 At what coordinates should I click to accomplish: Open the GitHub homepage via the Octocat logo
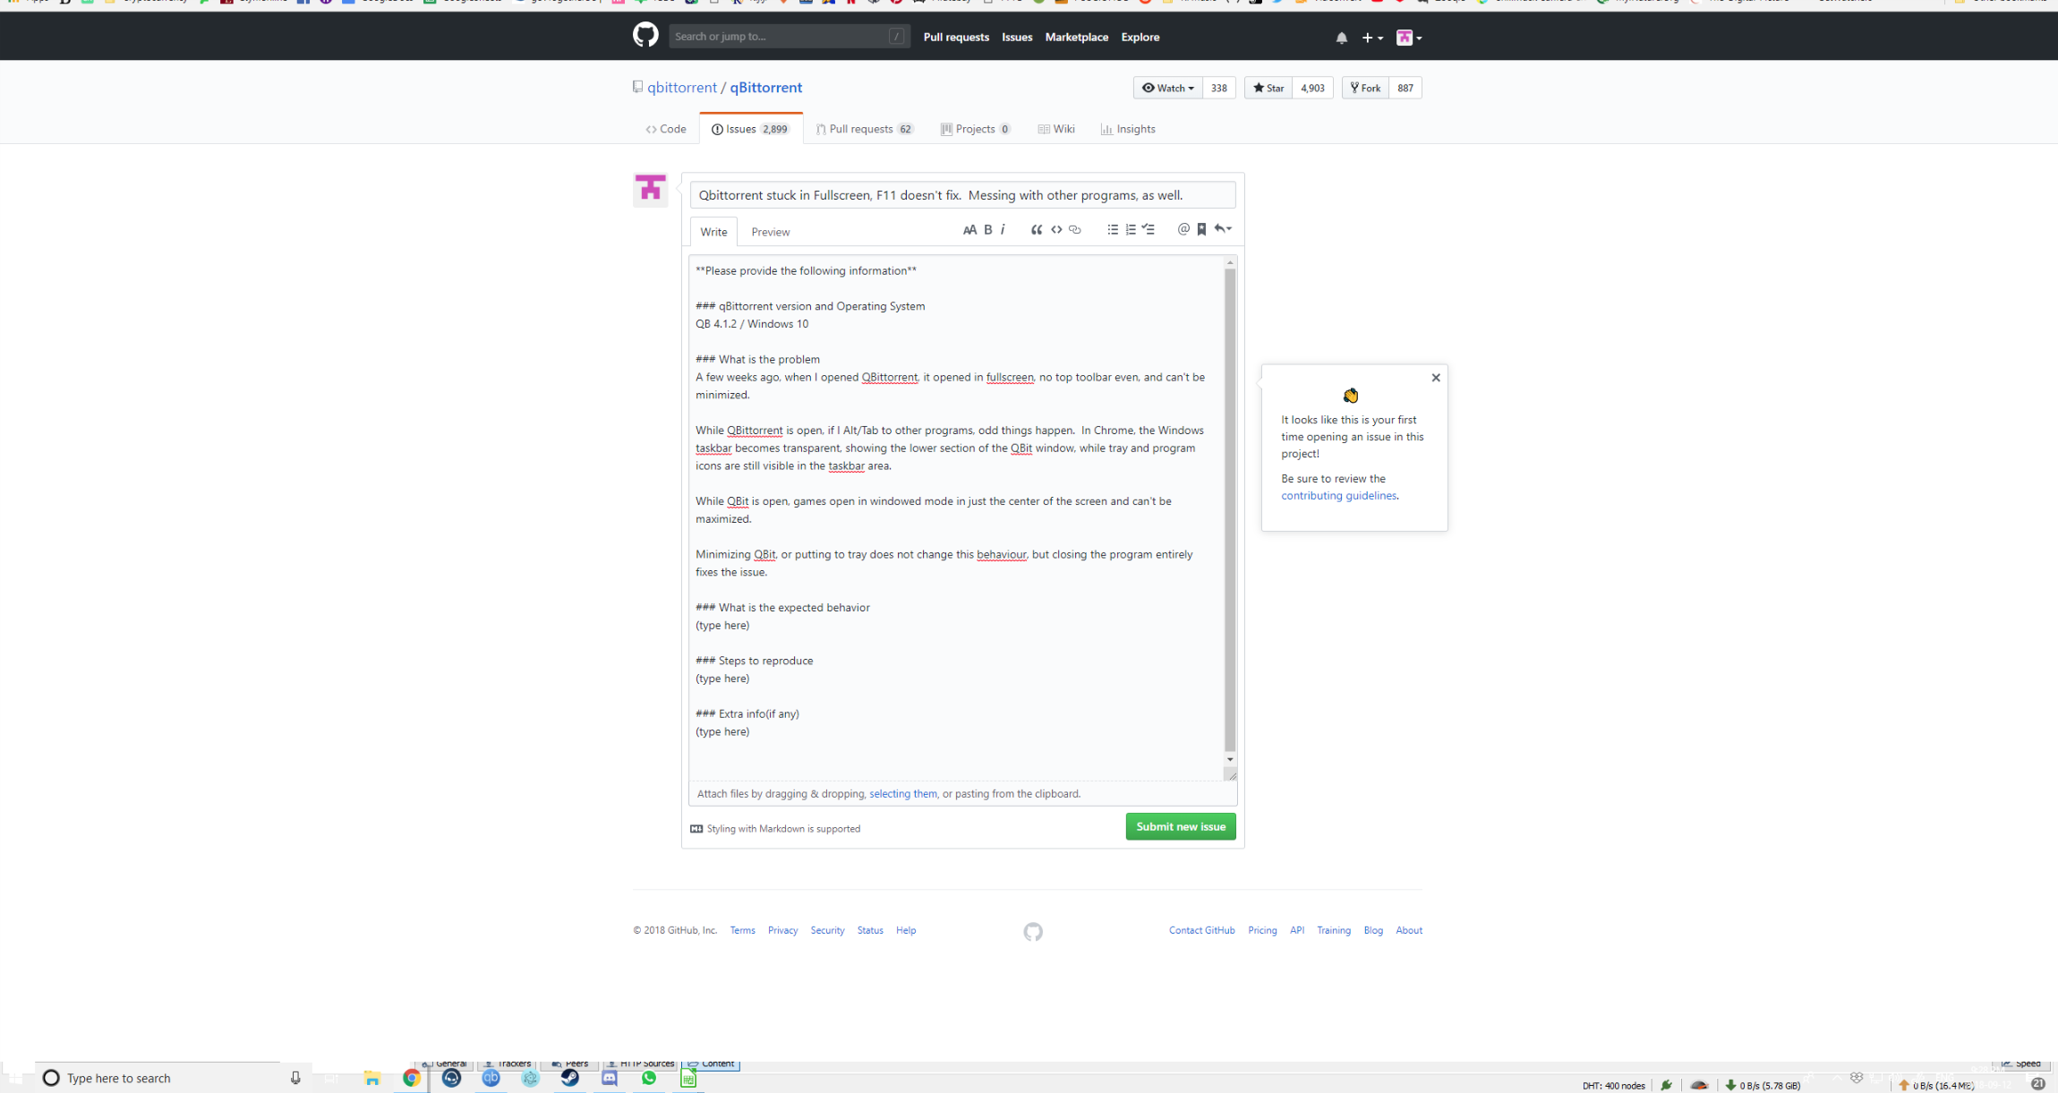[x=645, y=36]
